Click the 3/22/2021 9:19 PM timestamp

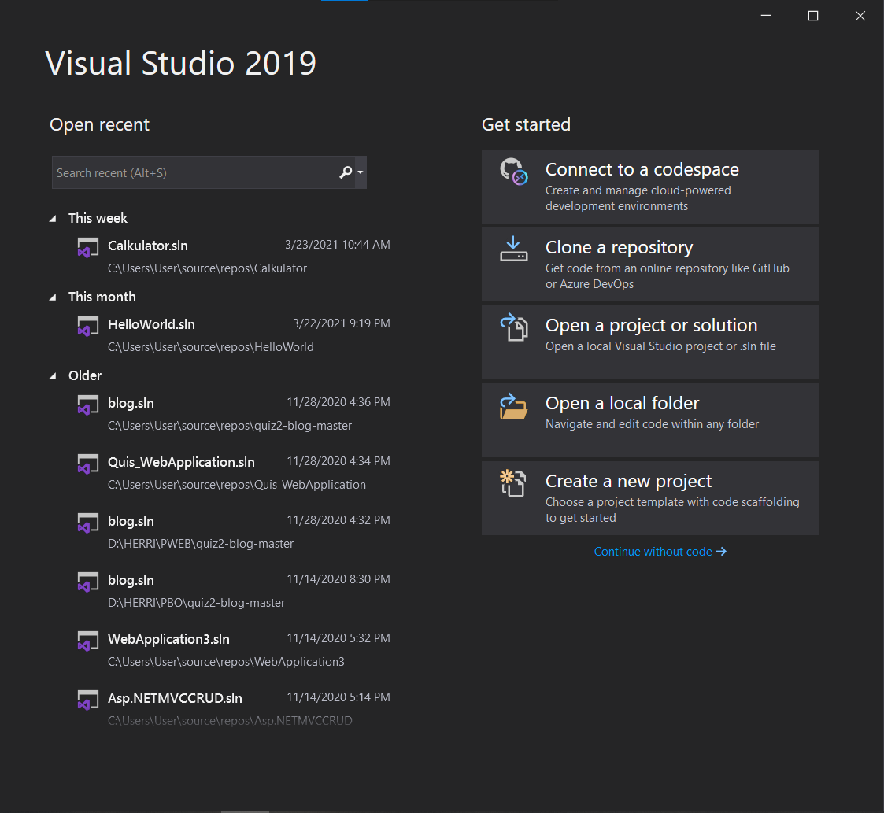pyautogui.click(x=341, y=323)
